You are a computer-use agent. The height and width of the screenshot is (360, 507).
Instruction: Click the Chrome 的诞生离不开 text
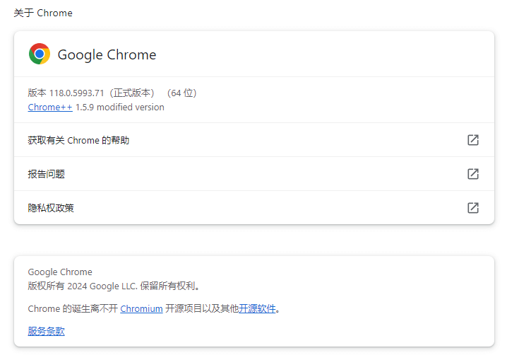coord(73,309)
